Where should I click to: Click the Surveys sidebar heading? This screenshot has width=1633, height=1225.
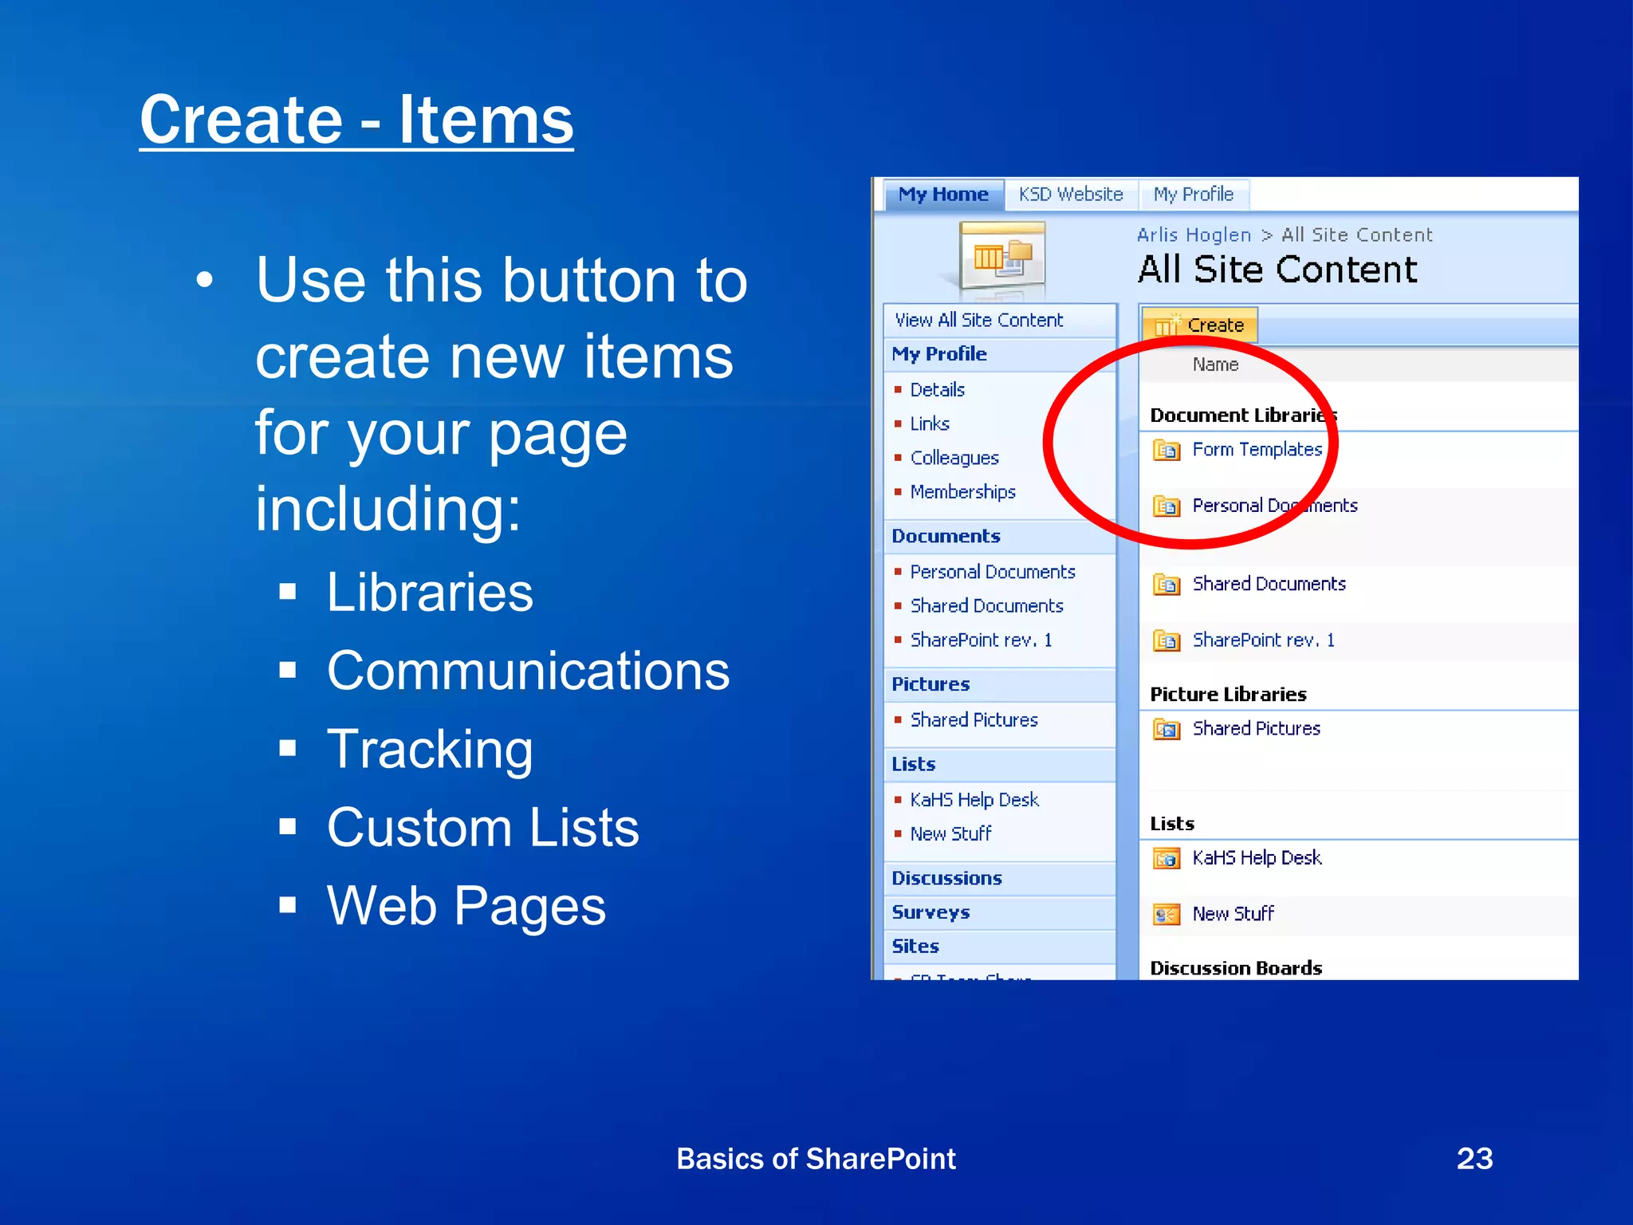tap(931, 912)
